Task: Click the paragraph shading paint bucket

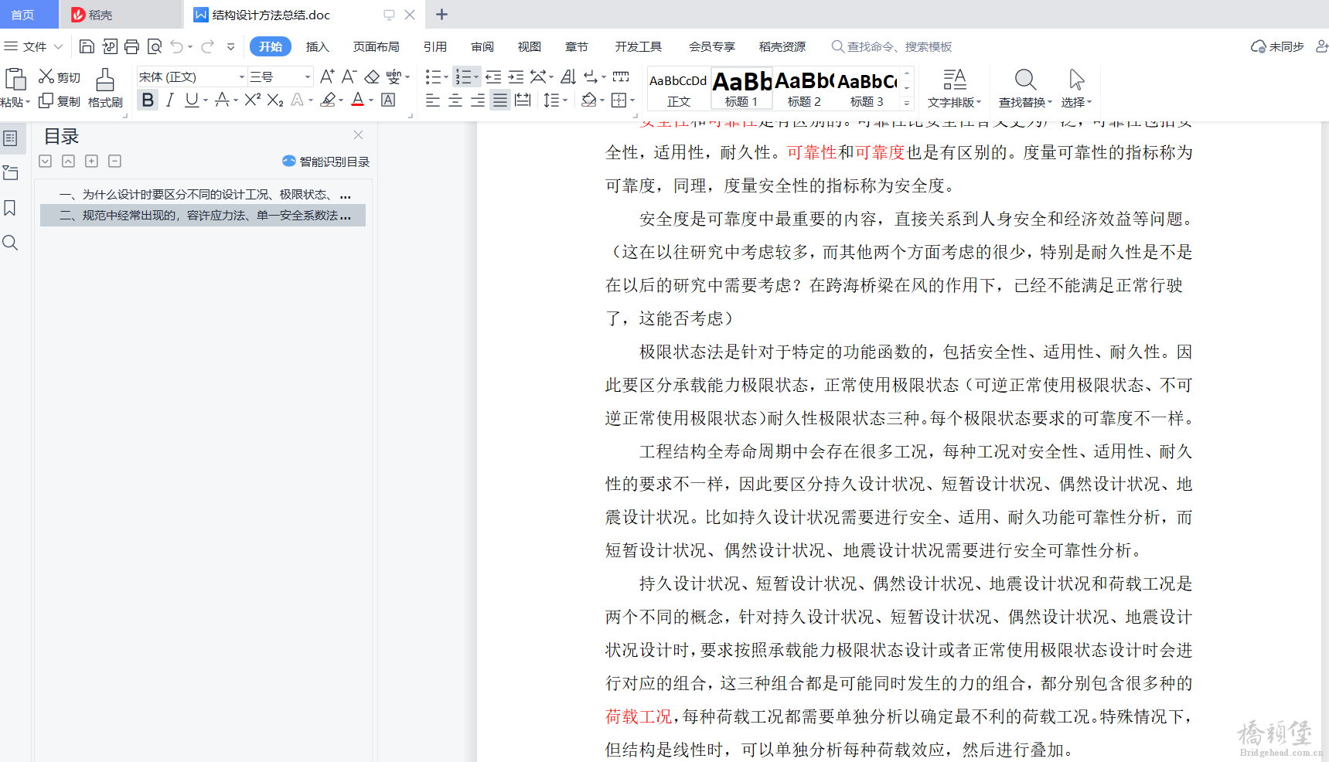Action: coord(589,100)
